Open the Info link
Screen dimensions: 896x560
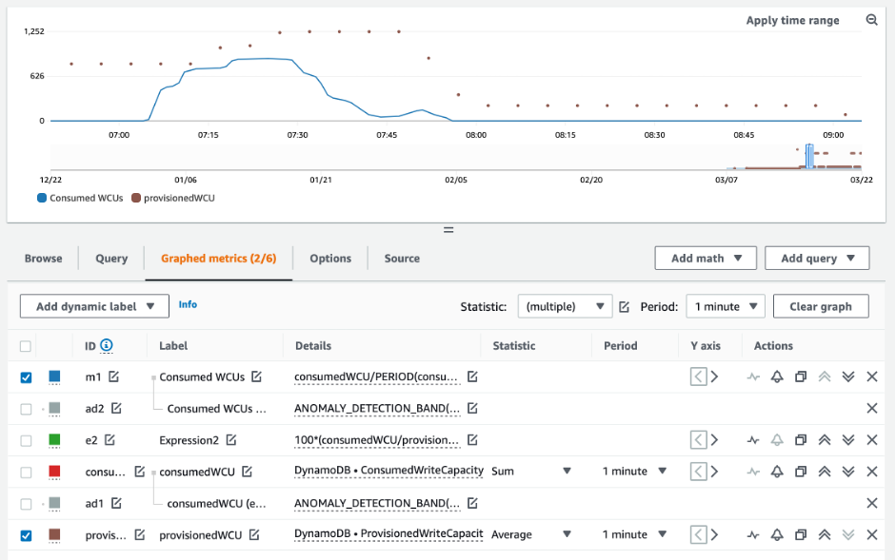pos(188,304)
